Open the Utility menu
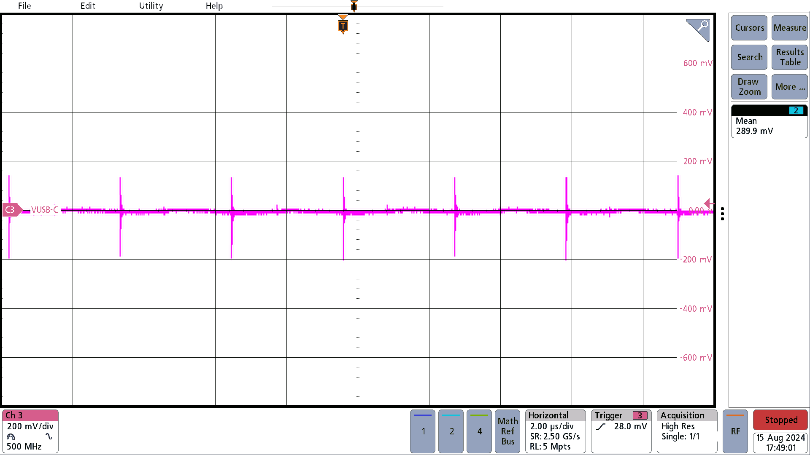The image size is (810, 455). 151,6
